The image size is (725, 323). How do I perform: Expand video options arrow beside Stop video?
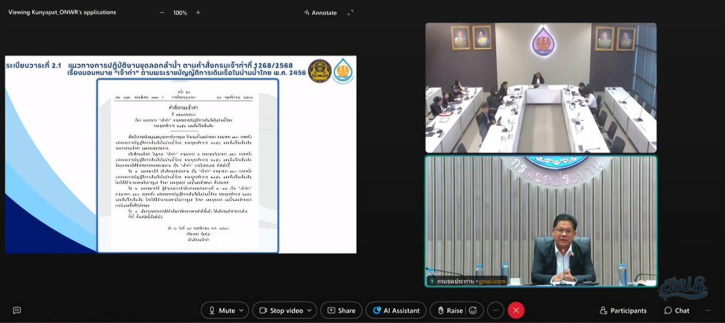click(x=309, y=310)
